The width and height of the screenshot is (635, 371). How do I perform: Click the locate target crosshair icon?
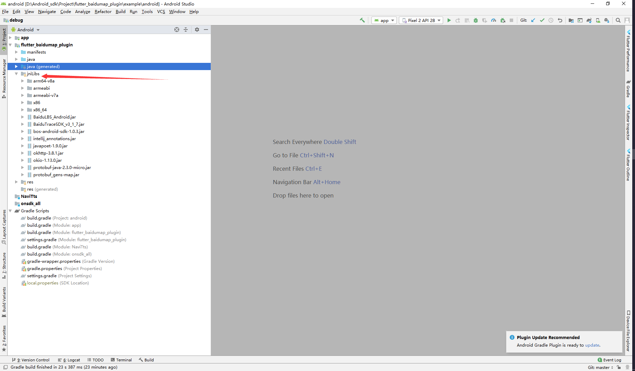coord(177,30)
